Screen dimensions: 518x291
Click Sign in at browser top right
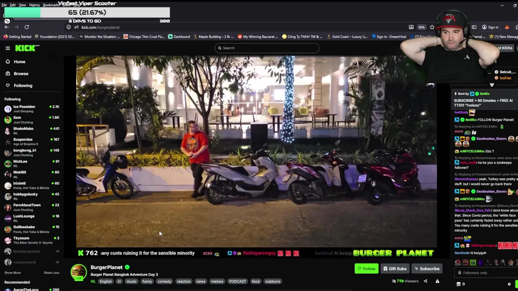coord(490,27)
